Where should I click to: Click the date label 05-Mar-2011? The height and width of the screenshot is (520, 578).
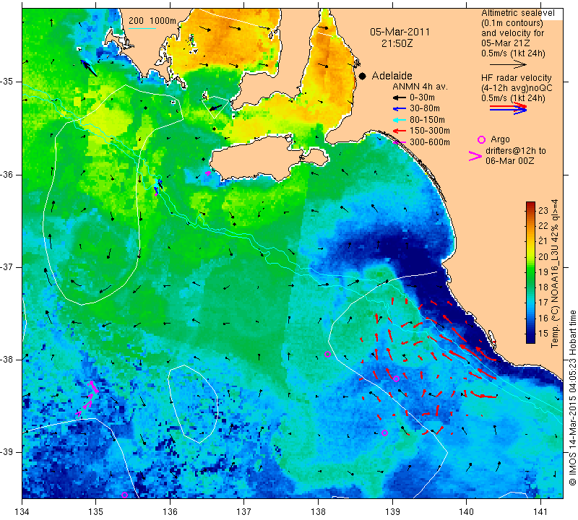pos(400,32)
